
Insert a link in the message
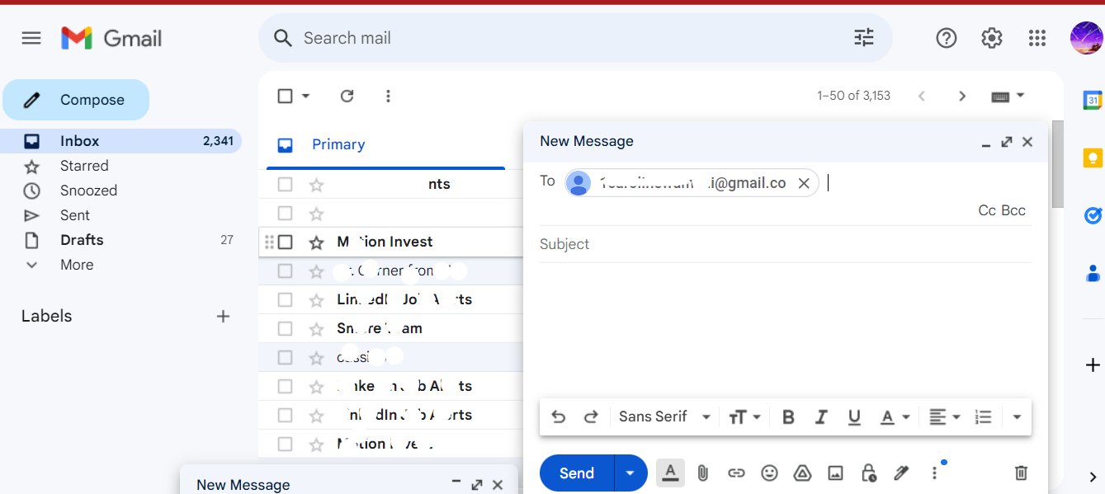click(x=736, y=473)
